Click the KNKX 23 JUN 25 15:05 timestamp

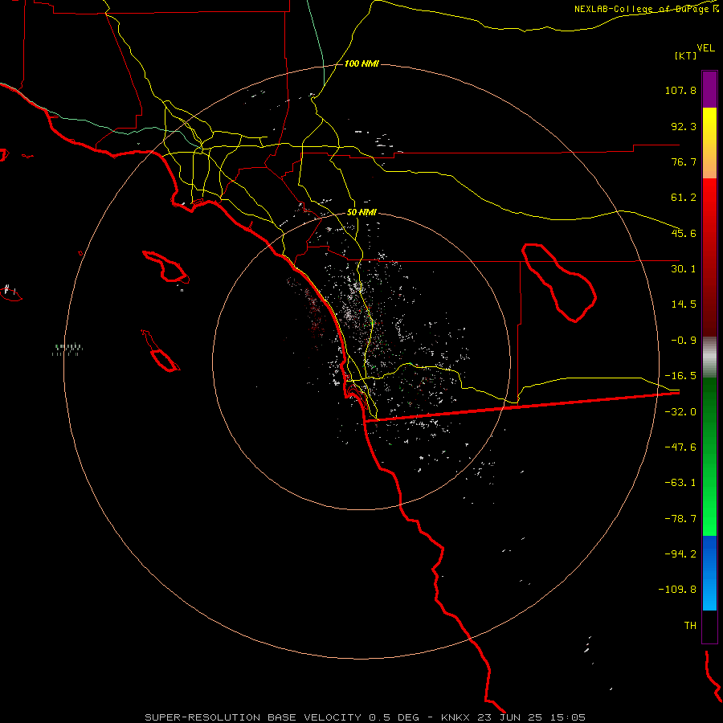tap(513, 717)
